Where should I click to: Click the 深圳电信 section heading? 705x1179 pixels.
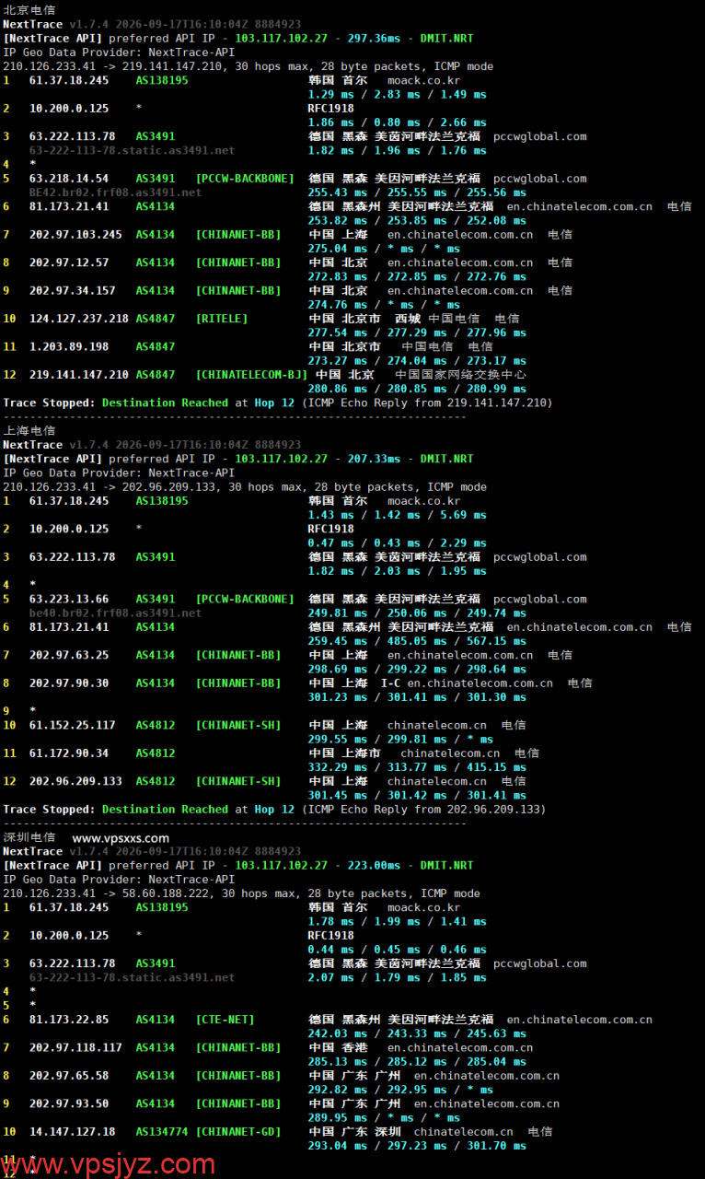click(x=29, y=837)
